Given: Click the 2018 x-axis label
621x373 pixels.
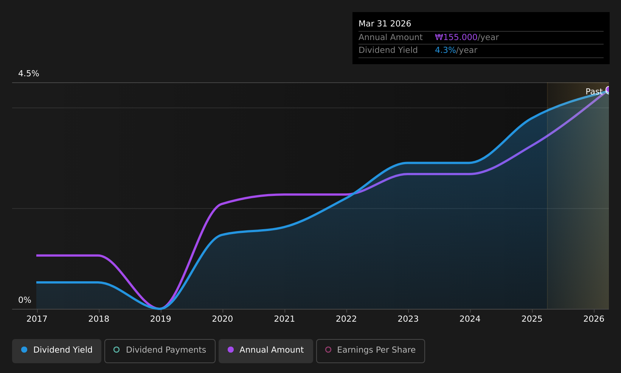Looking at the screenshot, I should coord(99,319).
